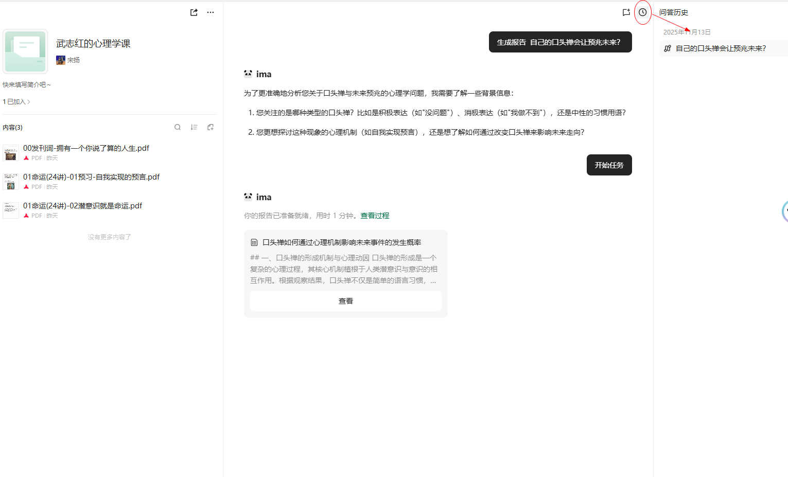Click the share icon at the top left panel

pos(194,12)
